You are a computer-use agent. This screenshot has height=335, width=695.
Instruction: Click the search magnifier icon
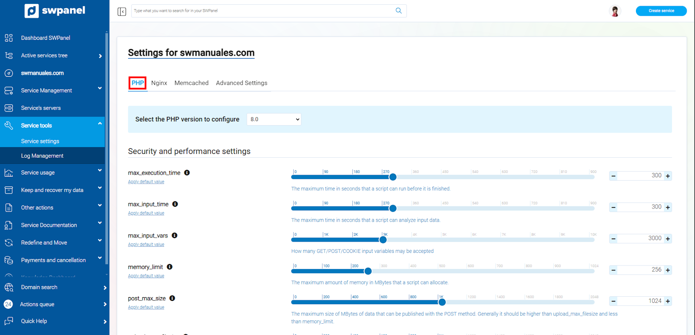coord(398,11)
